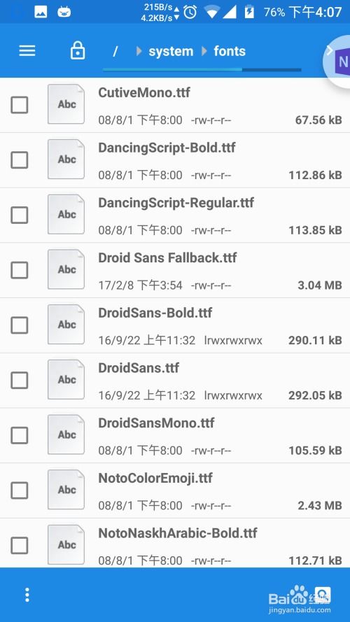Image resolution: width=350 pixels, height=622 pixels.
Task: Jump to root slash in path bar
Action: 115,51
